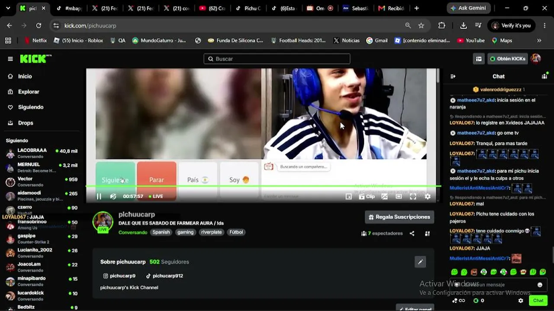Open Lucianito_2002 channel in sidebar
The image size is (554, 311).
point(42,253)
